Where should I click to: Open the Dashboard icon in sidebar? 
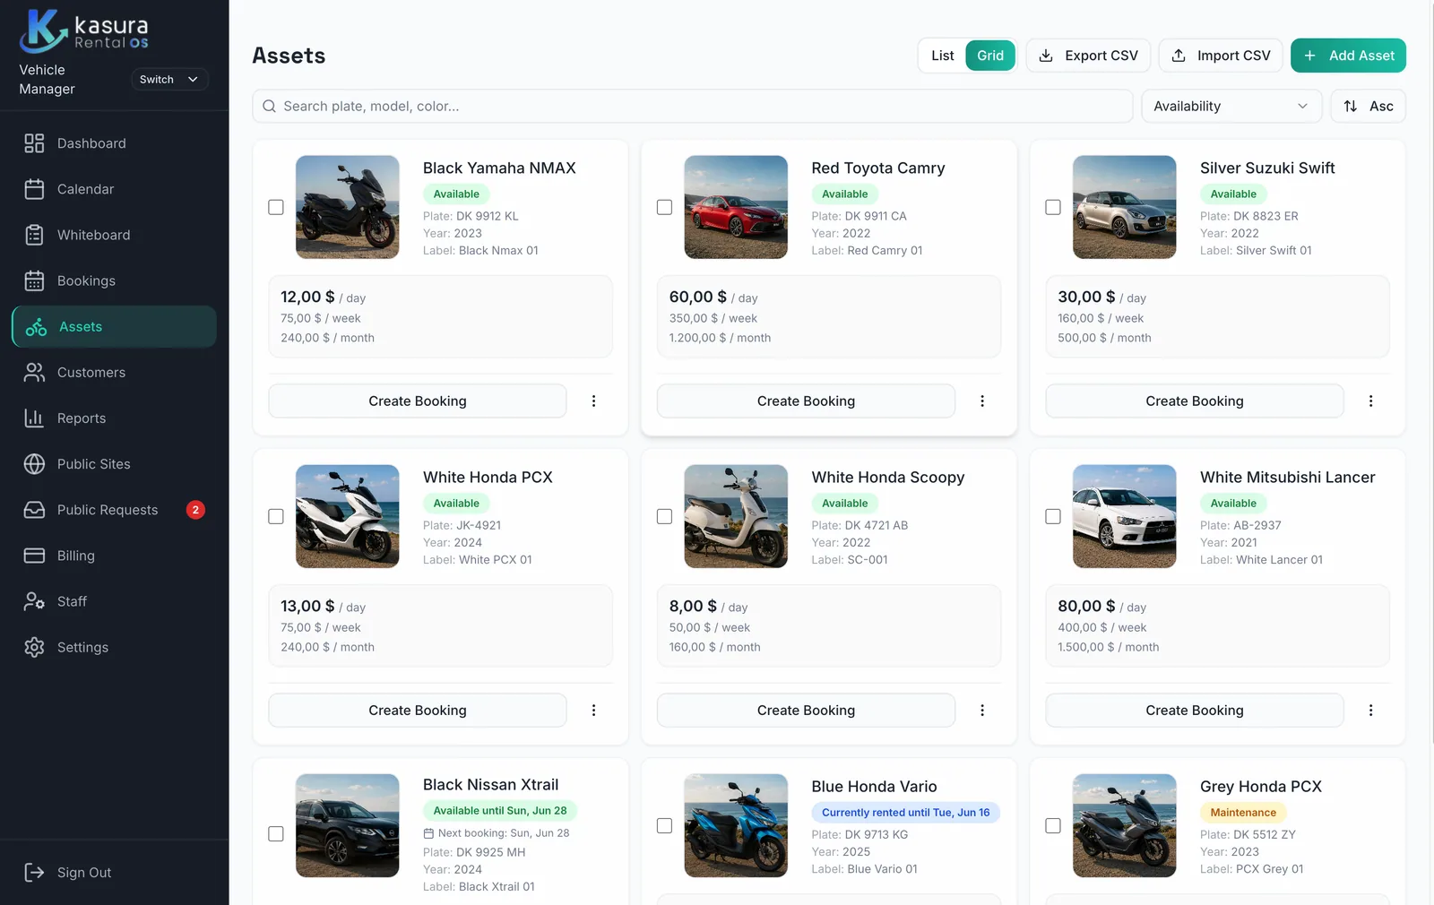pos(34,143)
